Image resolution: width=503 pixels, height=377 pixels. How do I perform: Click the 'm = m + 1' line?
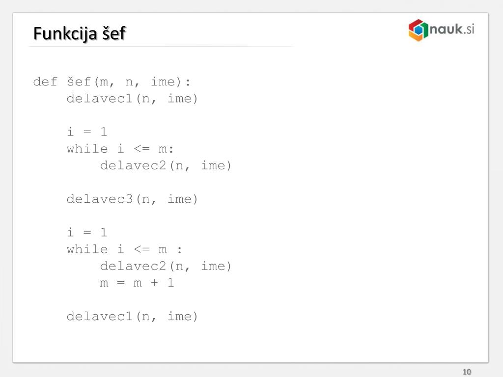[x=137, y=283]
